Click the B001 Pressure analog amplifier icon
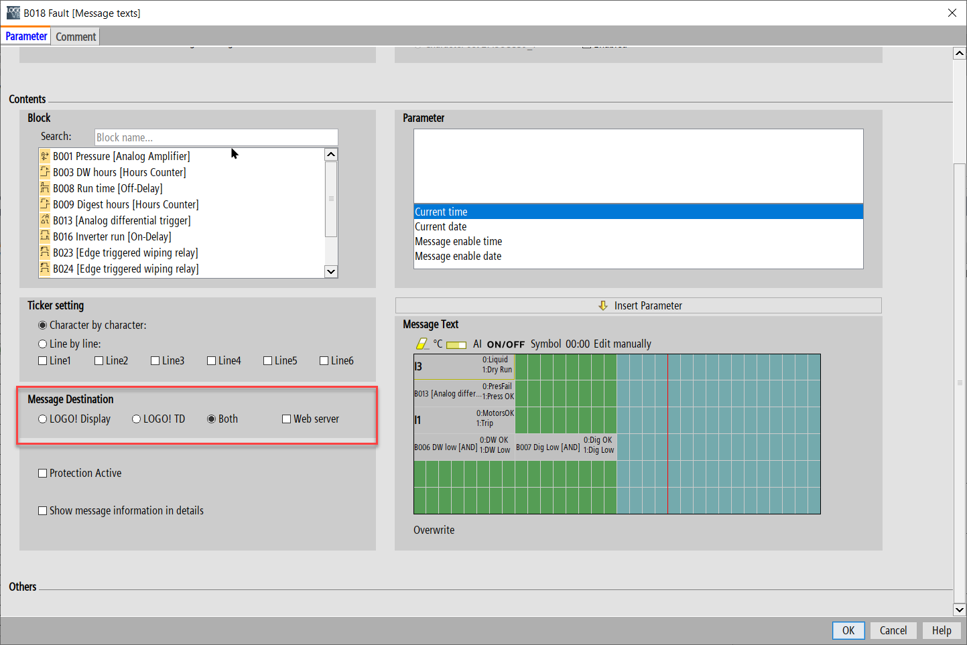 click(x=45, y=156)
